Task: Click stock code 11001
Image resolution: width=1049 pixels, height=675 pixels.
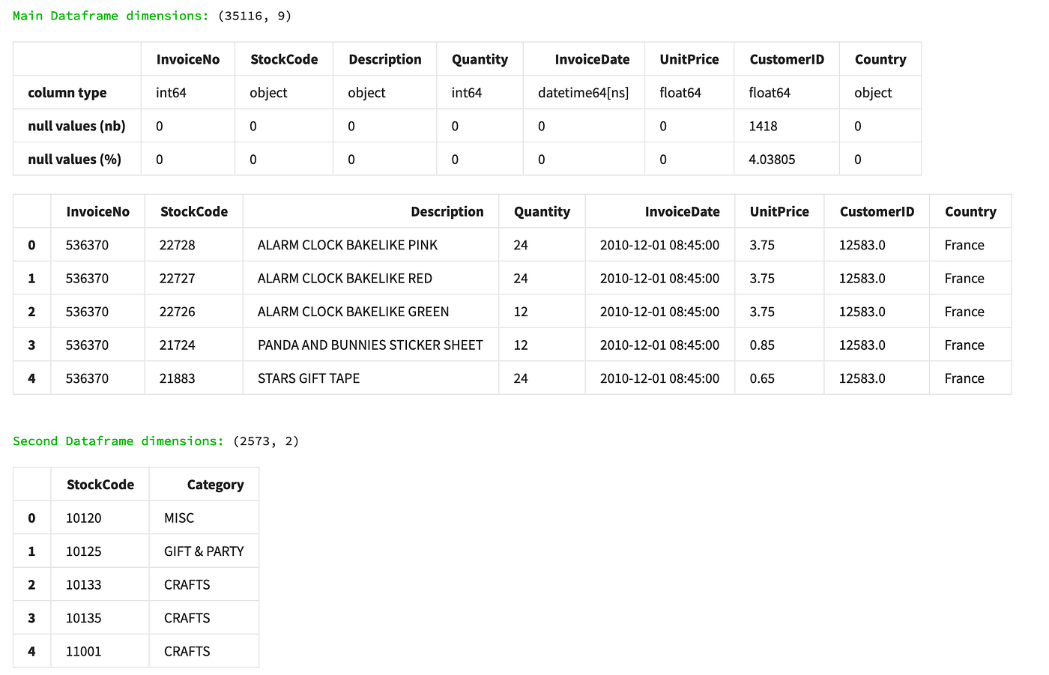Action: (84, 652)
